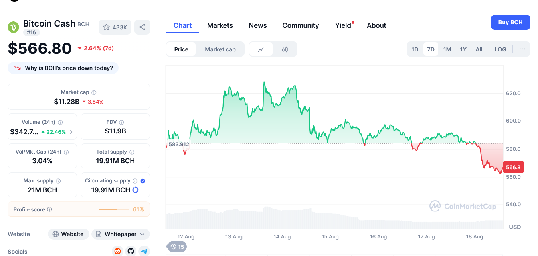The width and height of the screenshot is (538, 256).
Task: Click the history badge labeled 15
Action: click(x=177, y=247)
